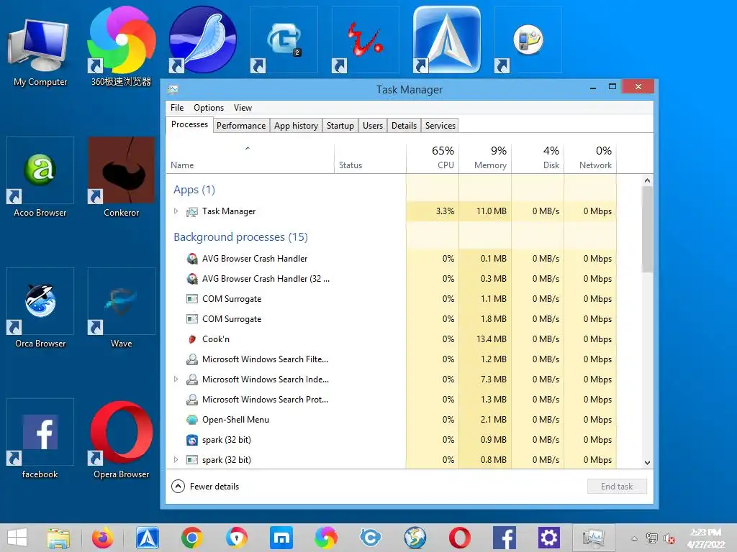Select AVG Browser Crash Handler (32 ... row
737x552 pixels.
pyautogui.click(x=392, y=279)
